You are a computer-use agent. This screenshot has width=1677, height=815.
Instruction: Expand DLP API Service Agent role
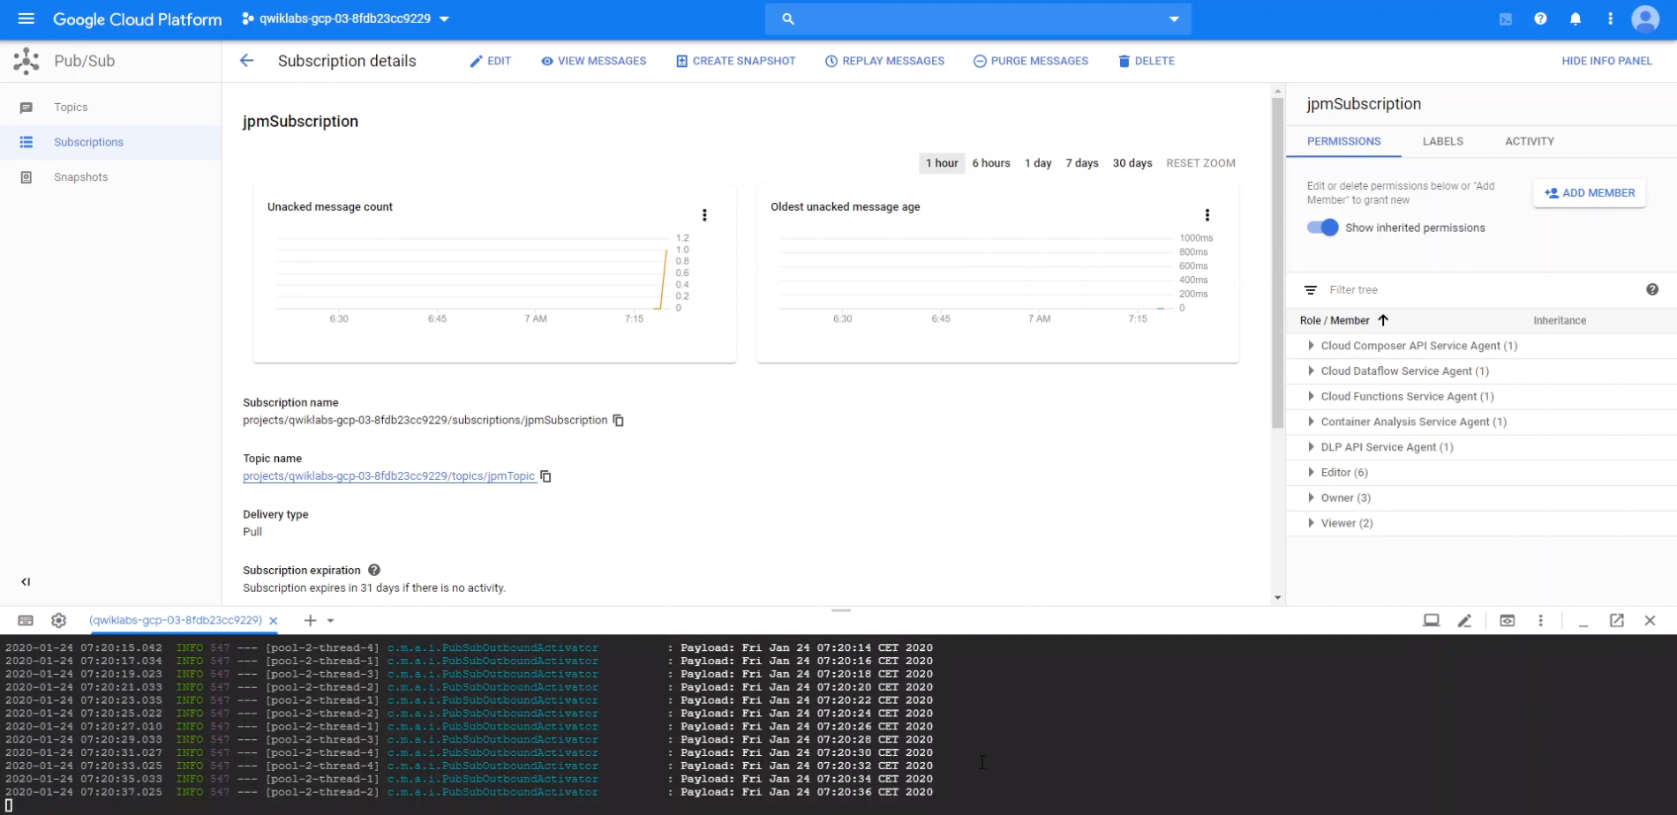pyautogui.click(x=1311, y=447)
